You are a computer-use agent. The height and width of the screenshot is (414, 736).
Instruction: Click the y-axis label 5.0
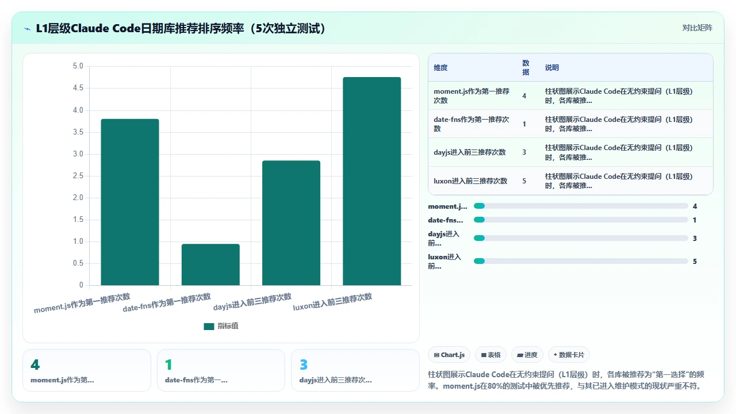coord(78,66)
